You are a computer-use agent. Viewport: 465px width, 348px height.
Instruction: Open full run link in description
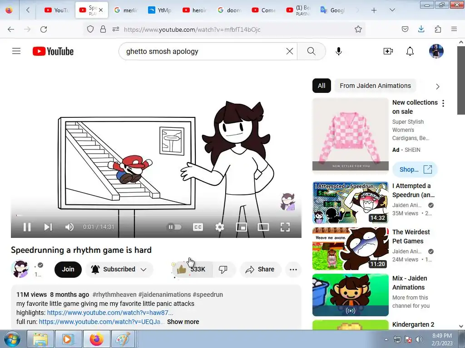tap(102, 322)
